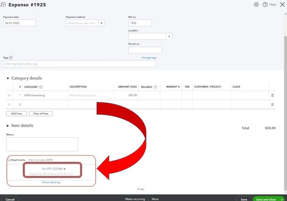Screen dimensions: 287x201
Task: Click the Help question mark icon
Action: coord(265,4)
